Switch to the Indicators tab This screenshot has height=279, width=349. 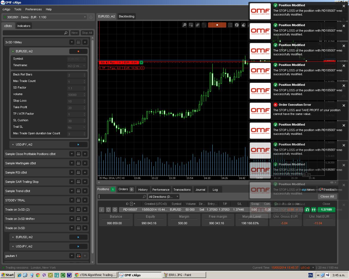point(24,26)
